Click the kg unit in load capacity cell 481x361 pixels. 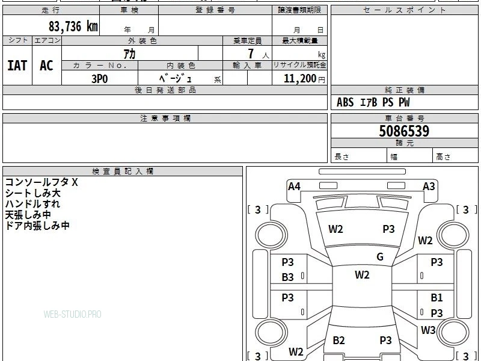322,55
